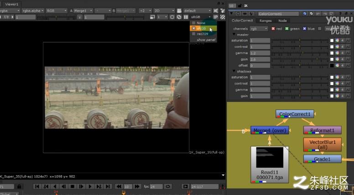Collapse the shadows section
The height and width of the screenshot is (195, 354).
point(234,71)
